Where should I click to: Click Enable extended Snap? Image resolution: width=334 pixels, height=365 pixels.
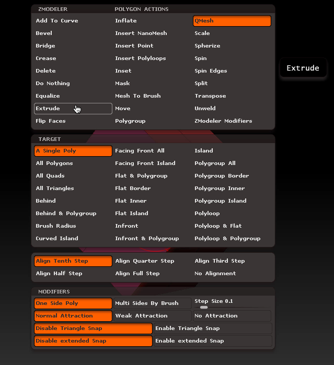(x=213, y=341)
